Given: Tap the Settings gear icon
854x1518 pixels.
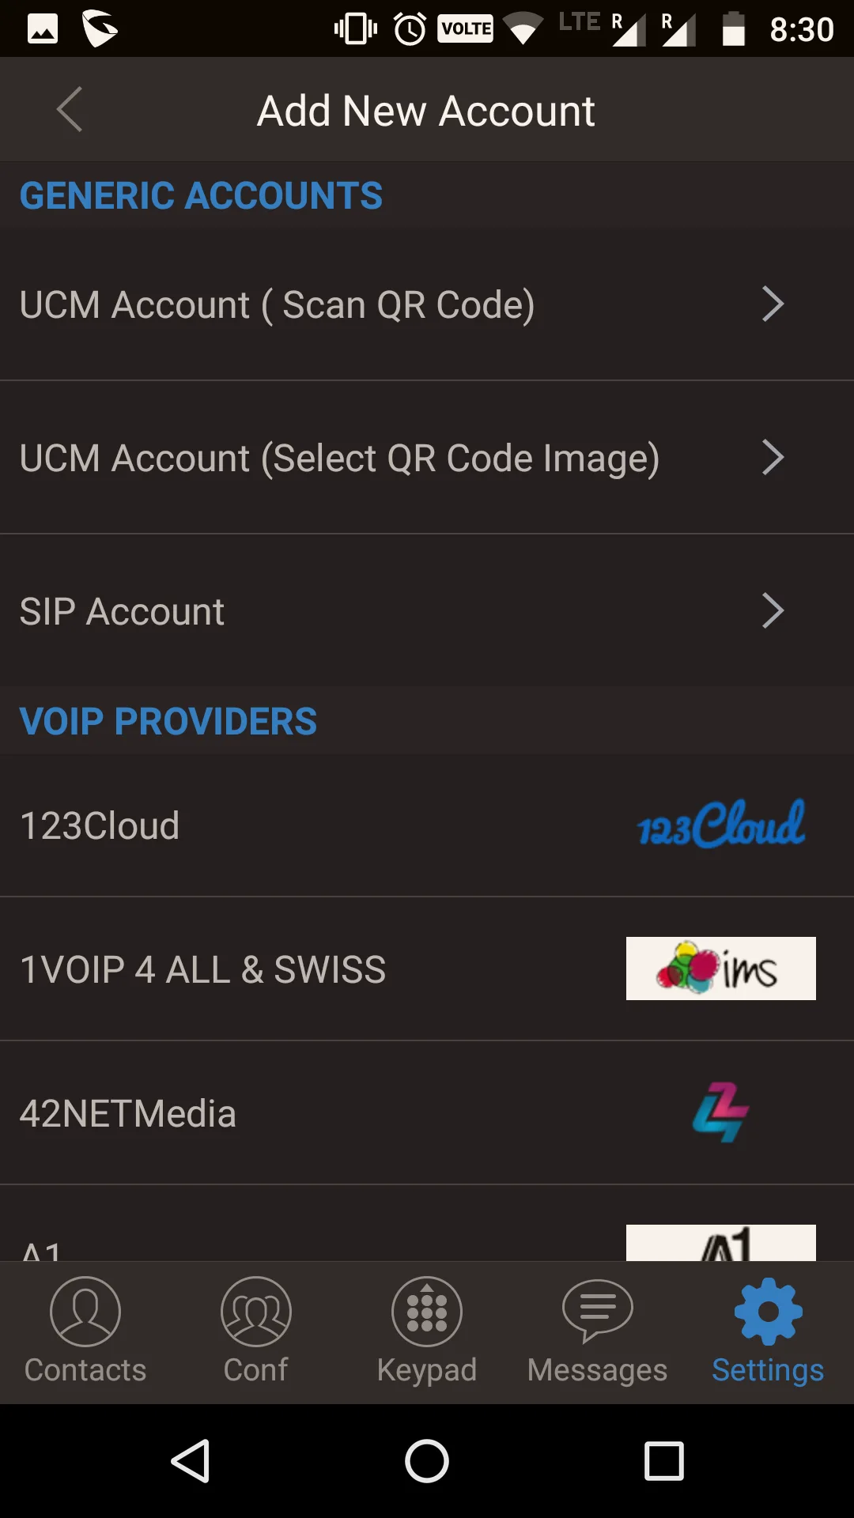Looking at the screenshot, I should click(x=768, y=1312).
